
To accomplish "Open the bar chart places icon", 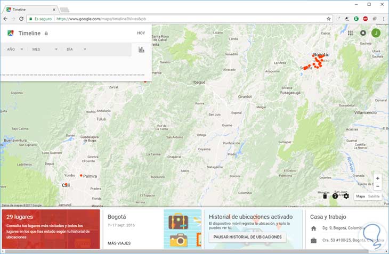I will [x=141, y=50].
